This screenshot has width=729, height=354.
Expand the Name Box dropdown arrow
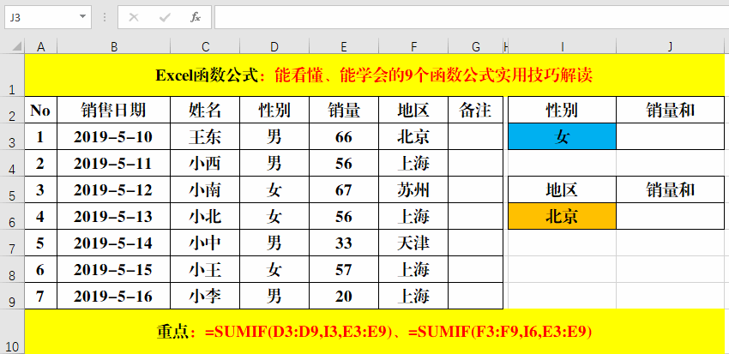82,17
